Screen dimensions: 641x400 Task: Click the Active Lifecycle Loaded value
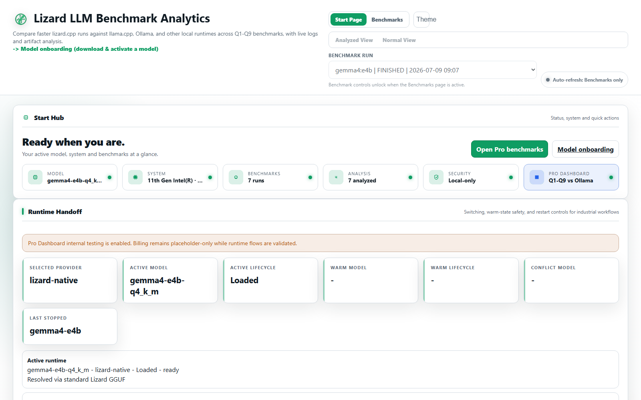[244, 280]
